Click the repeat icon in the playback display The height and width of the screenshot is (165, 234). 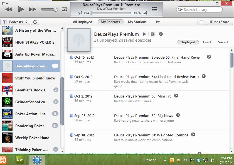click(x=80, y=13)
